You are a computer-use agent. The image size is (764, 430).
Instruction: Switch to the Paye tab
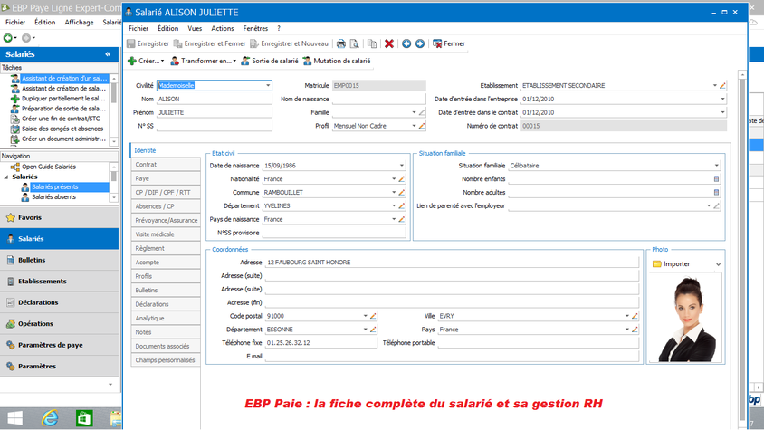click(166, 178)
